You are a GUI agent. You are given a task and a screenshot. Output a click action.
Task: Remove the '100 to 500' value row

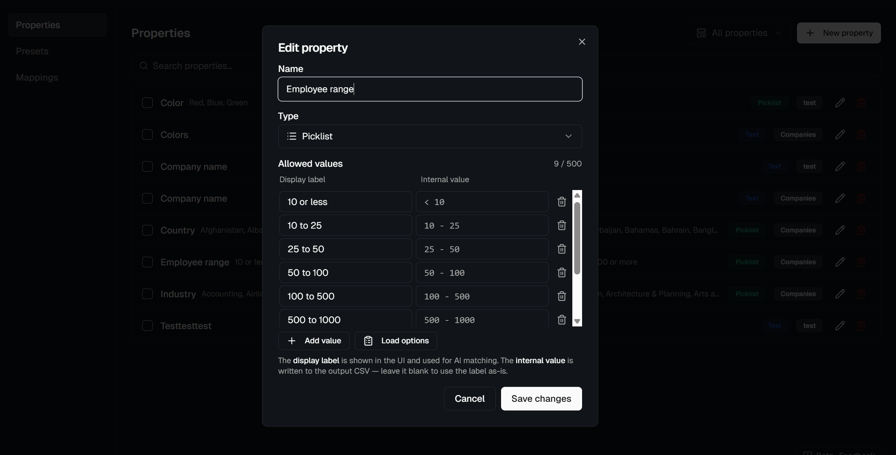[561, 296]
